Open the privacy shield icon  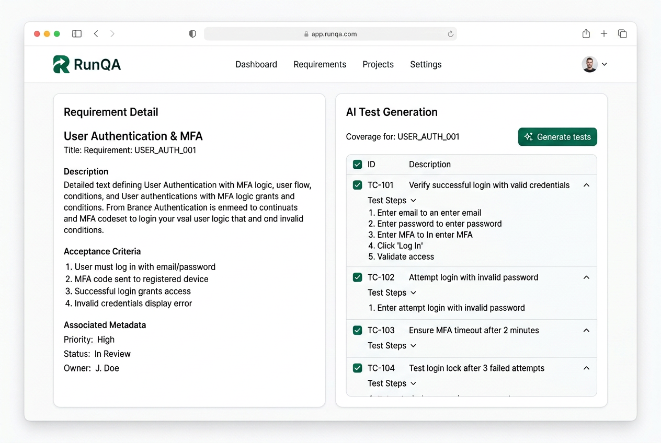click(192, 33)
